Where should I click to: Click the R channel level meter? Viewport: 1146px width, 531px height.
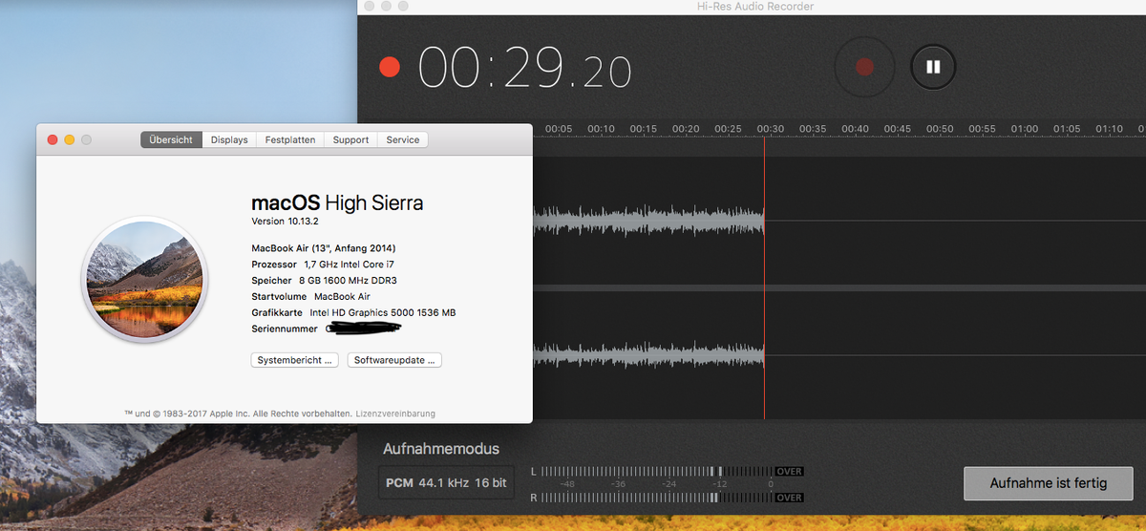657,498
